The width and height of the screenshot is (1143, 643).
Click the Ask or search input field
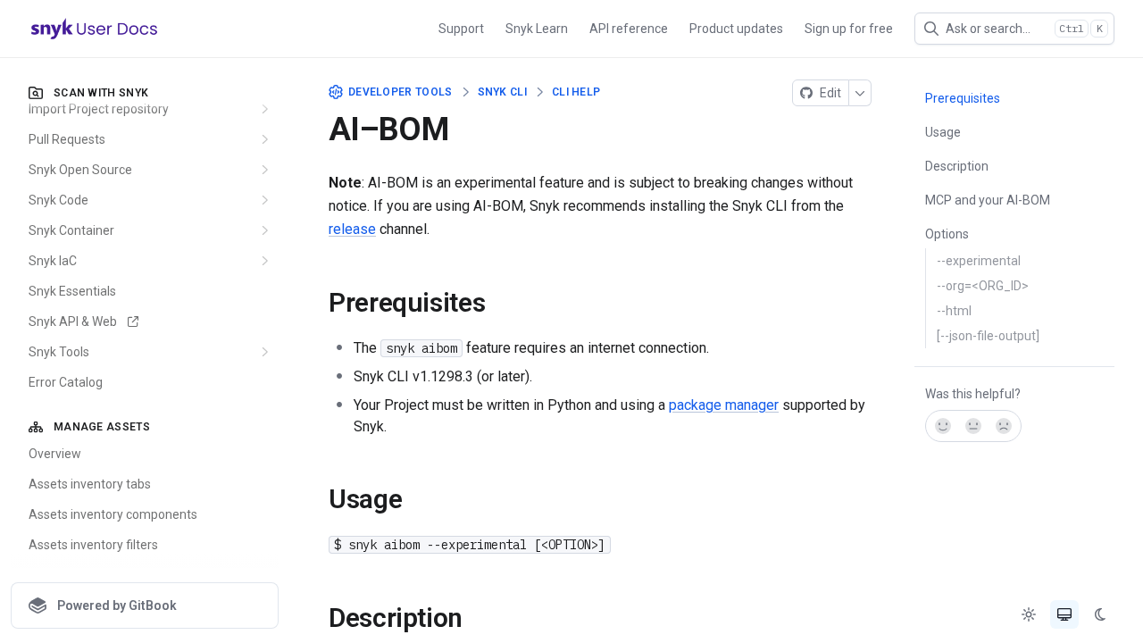coord(991,28)
